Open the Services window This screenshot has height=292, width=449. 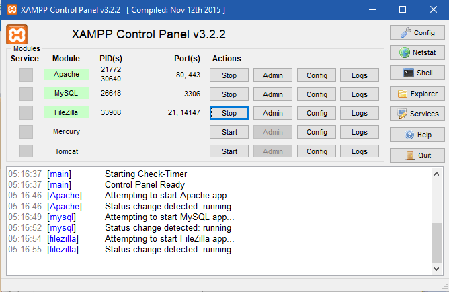[417, 114]
